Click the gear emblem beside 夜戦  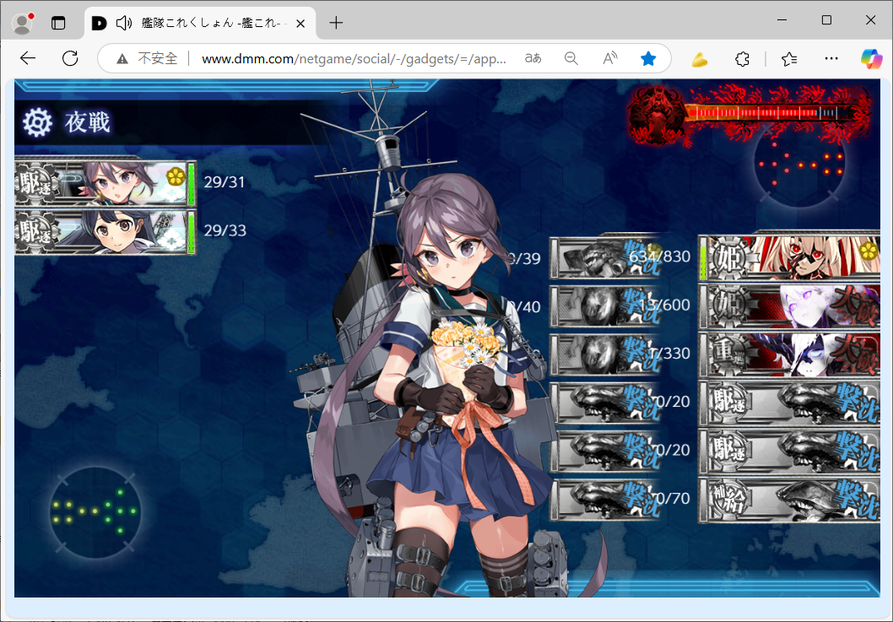(x=38, y=122)
